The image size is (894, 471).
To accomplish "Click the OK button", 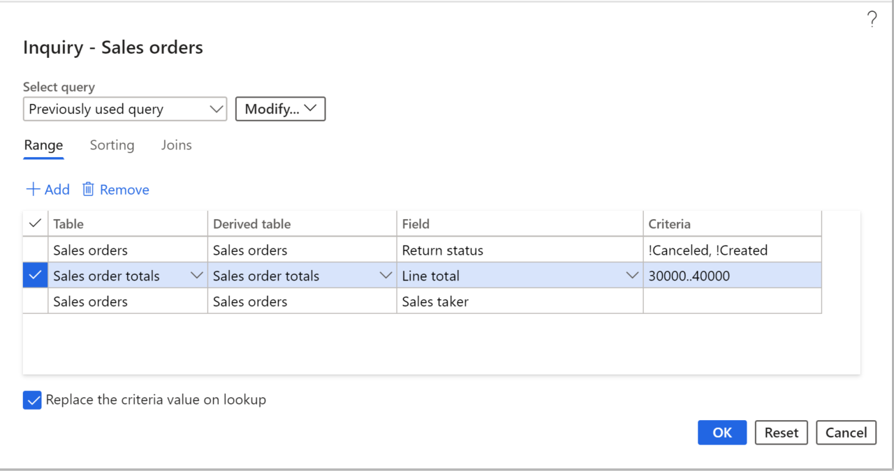I will pyautogui.click(x=721, y=432).
